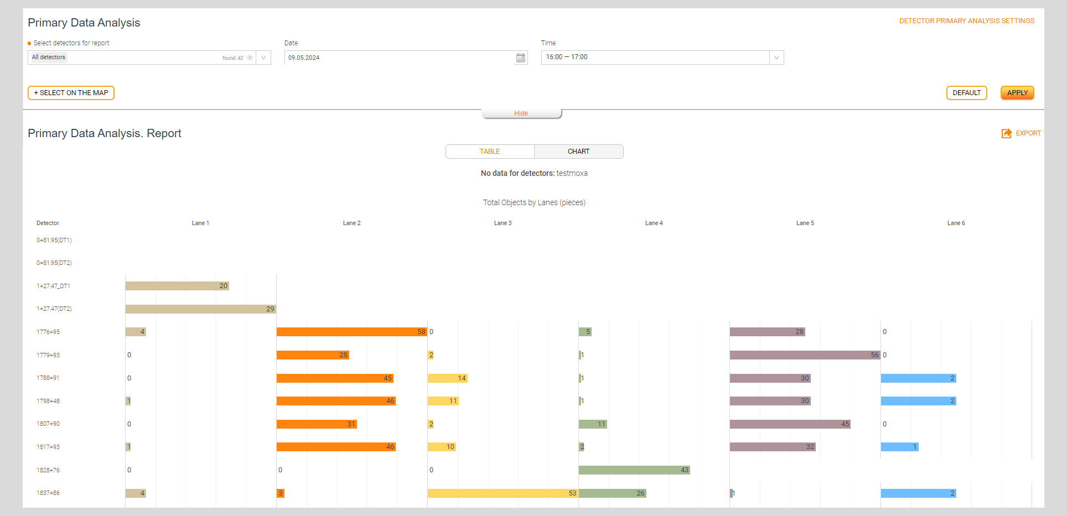Switch to the CHART view tab
The width and height of the screenshot is (1067, 516).
579,152
